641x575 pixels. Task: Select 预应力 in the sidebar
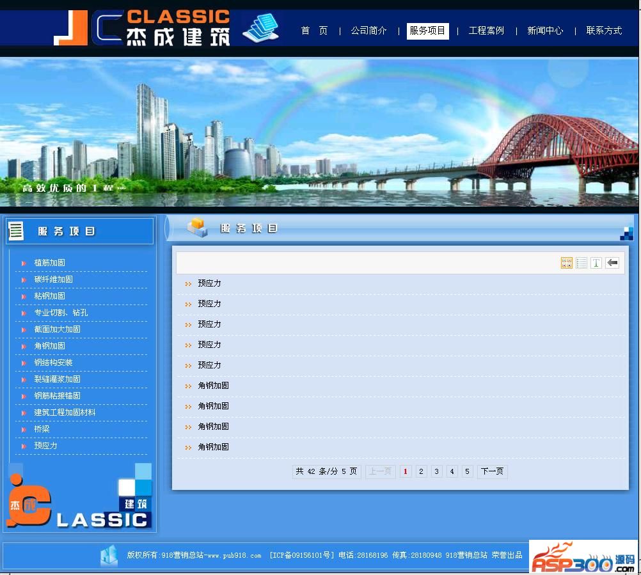pyautogui.click(x=45, y=446)
